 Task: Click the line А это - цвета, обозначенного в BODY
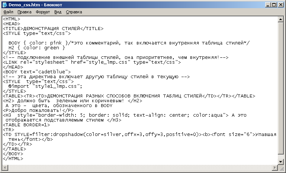(59, 106)
